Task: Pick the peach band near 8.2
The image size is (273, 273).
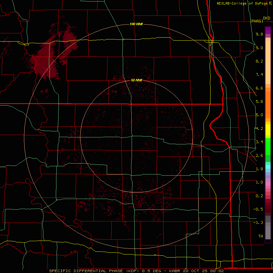Action: click(x=268, y=63)
